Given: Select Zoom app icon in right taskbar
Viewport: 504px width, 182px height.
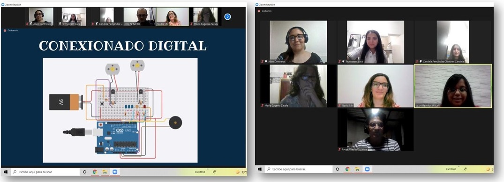Looking at the screenshot, I should pos(367,169).
